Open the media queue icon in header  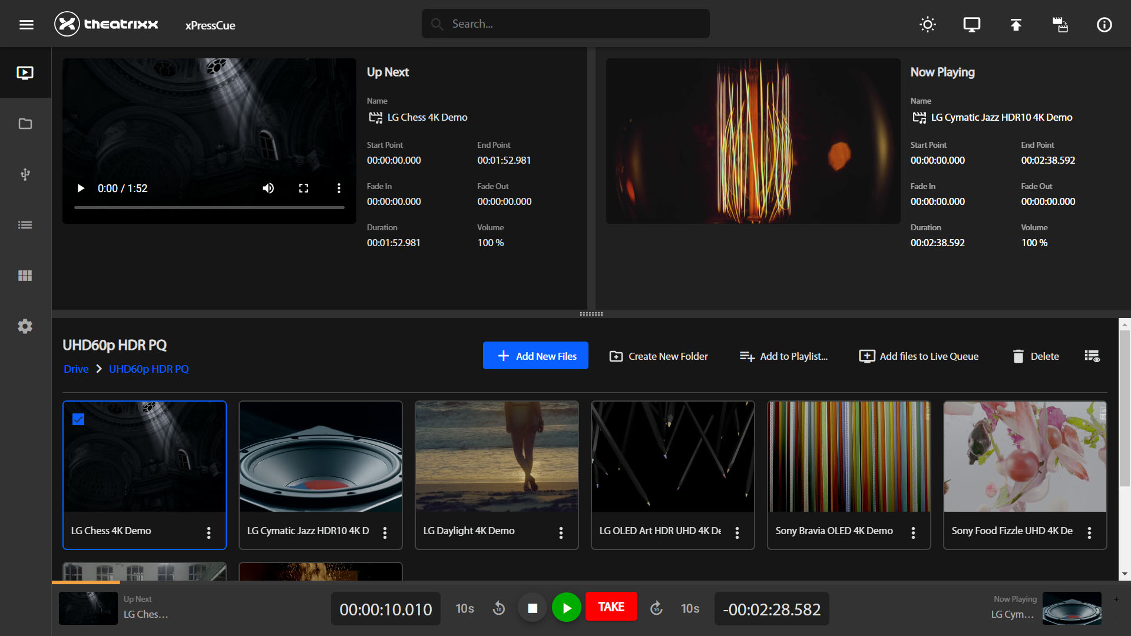[1060, 24]
